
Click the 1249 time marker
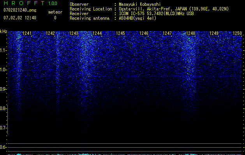(x=214, y=33)
